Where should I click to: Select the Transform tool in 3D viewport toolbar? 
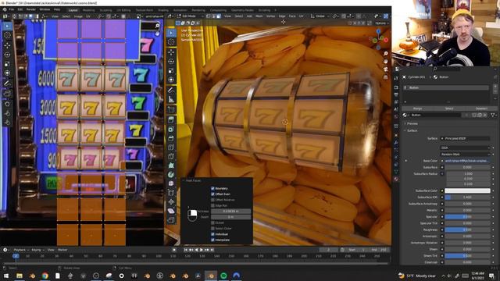coord(171,80)
